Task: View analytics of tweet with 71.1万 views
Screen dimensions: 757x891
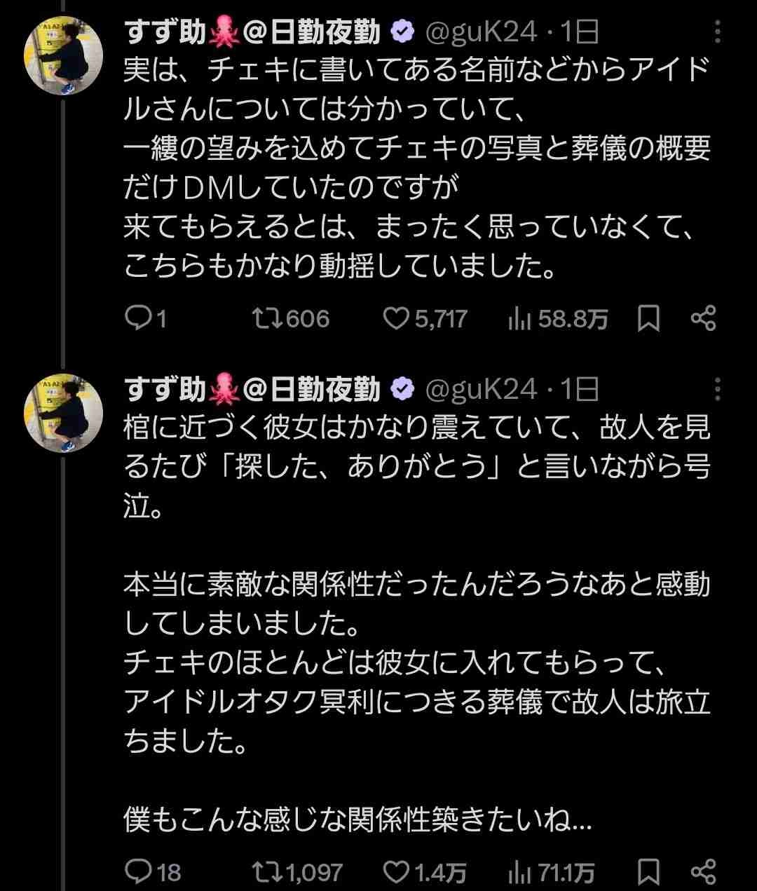Action: coord(518,872)
